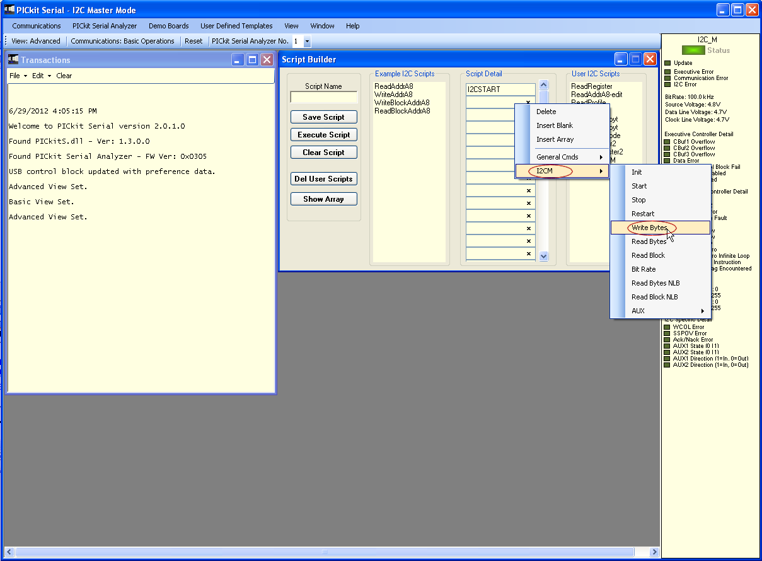The height and width of the screenshot is (561, 762).
Task: Click the Data Error indicator
Action: tap(667, 161)
